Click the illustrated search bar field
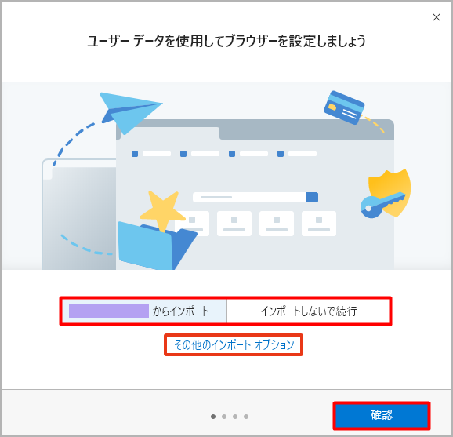Image resolution: width=453 pixels, height=437 pixels. tap(255, 197)
